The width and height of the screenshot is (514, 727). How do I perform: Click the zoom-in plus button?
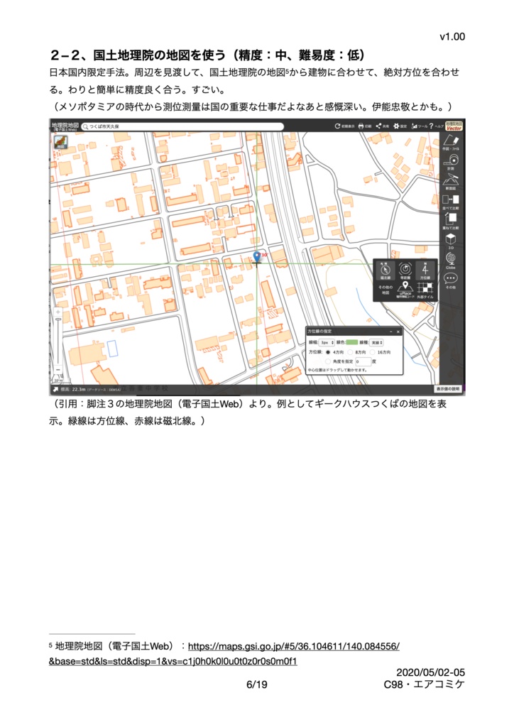(x=58, y=312)
